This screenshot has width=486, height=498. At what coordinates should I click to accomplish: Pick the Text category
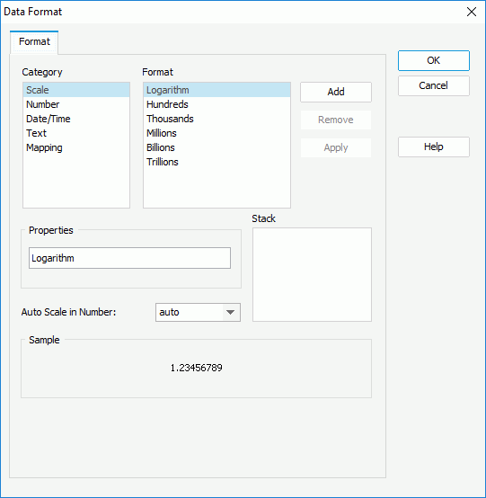click(x=76, y=133)
